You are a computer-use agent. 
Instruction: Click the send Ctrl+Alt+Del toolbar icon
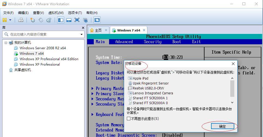point(21,20)
